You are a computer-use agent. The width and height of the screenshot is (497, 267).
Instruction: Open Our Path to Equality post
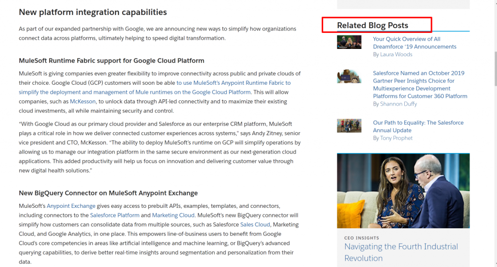pyautogui.click(x=418, y=126)
